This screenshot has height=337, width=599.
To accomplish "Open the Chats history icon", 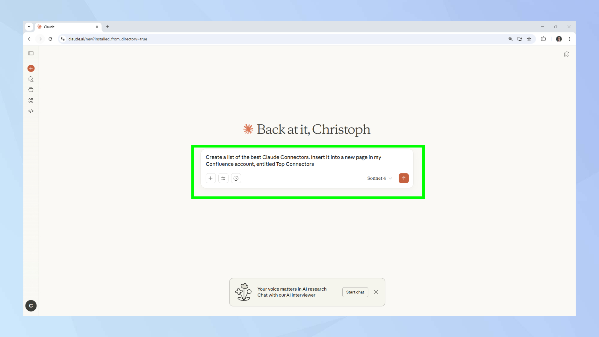I will click(31, 79).
